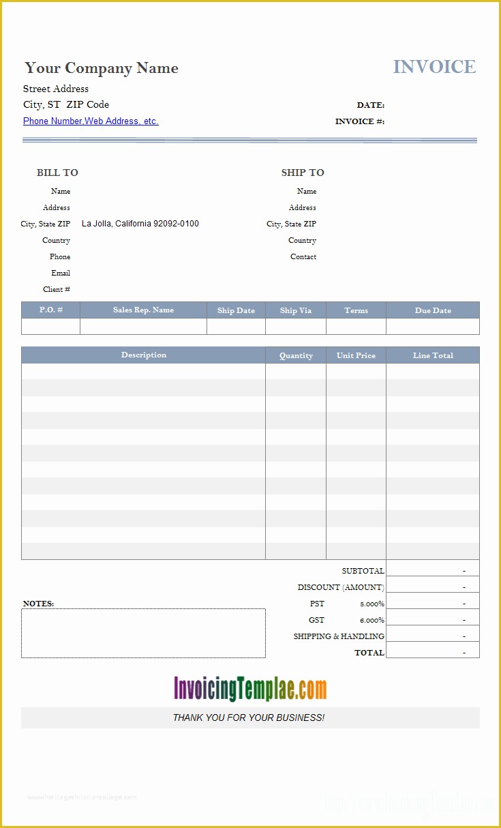
Task: Click the DISCOUNT (AMOUNT) label
Action: pos(341,587)
